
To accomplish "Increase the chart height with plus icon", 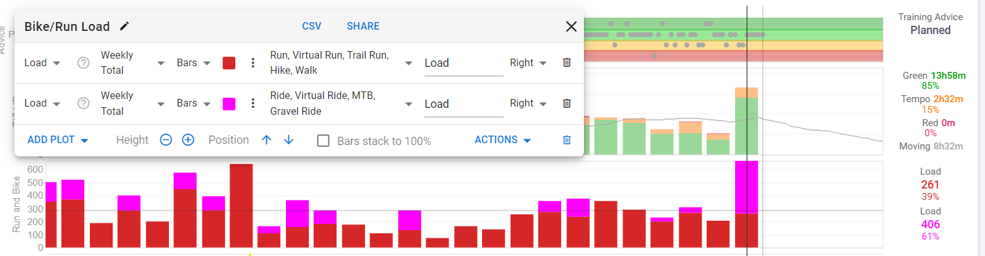I will click(188, 140).
